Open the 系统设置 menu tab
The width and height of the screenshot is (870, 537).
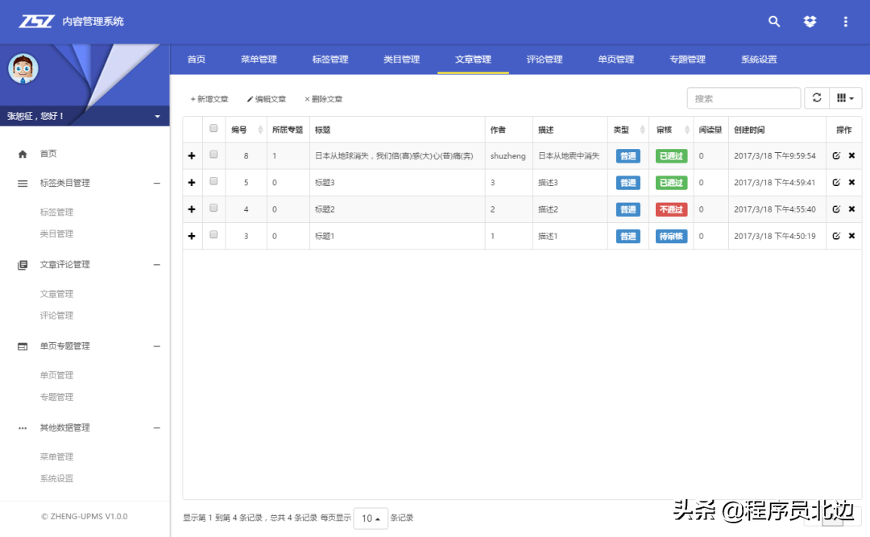(x=759, y=59)
